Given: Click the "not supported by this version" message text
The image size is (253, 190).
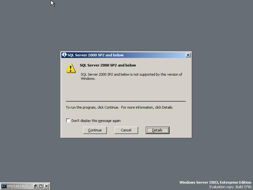Looking at the screenshot, I should [x=131, y=76].
